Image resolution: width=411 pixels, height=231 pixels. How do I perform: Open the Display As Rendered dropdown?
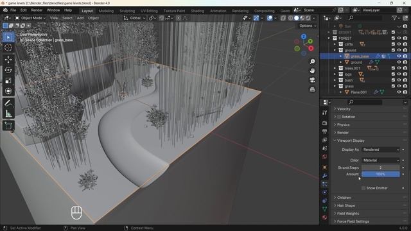click(x=381, y=150)
